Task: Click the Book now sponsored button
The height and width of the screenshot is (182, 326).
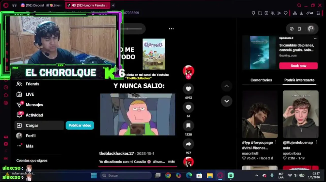Action: coord(298,66)
